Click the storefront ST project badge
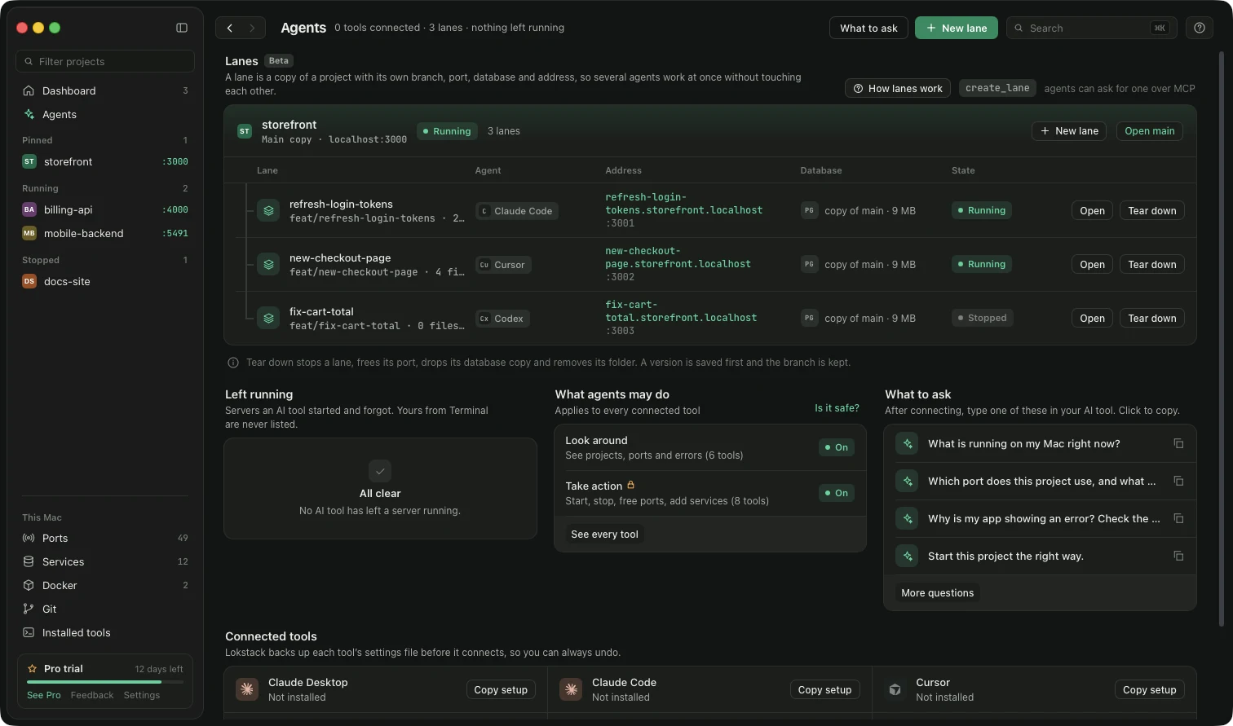Viewport: 1233px width, 726px height. tap(245, 131)
